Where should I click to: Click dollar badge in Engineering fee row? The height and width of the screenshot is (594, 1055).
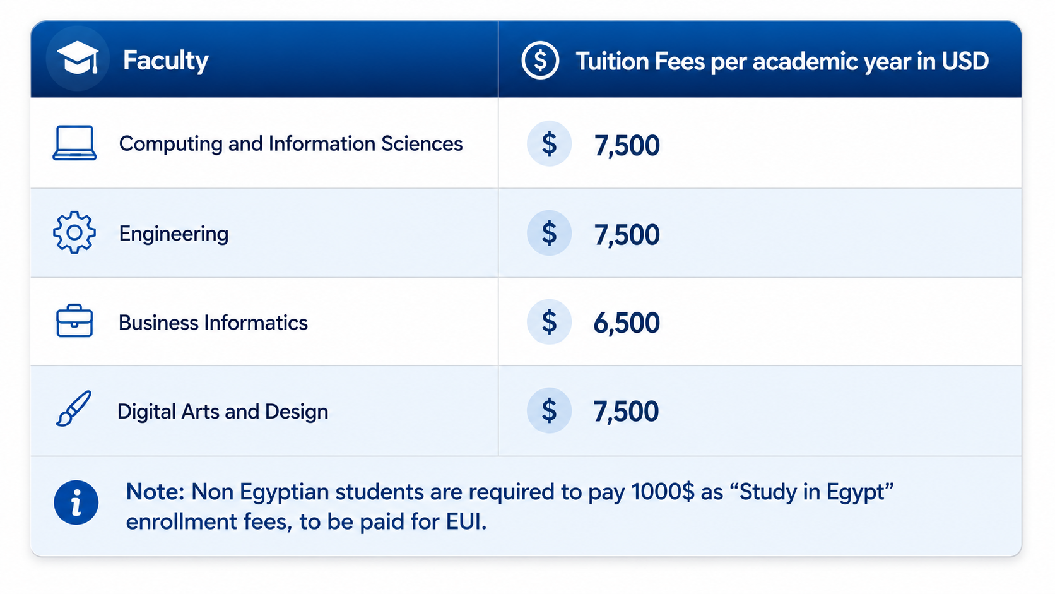550,233
